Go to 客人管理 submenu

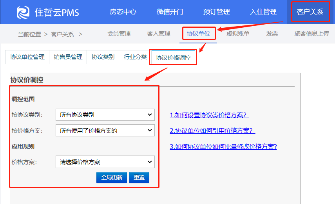(159, 34)
